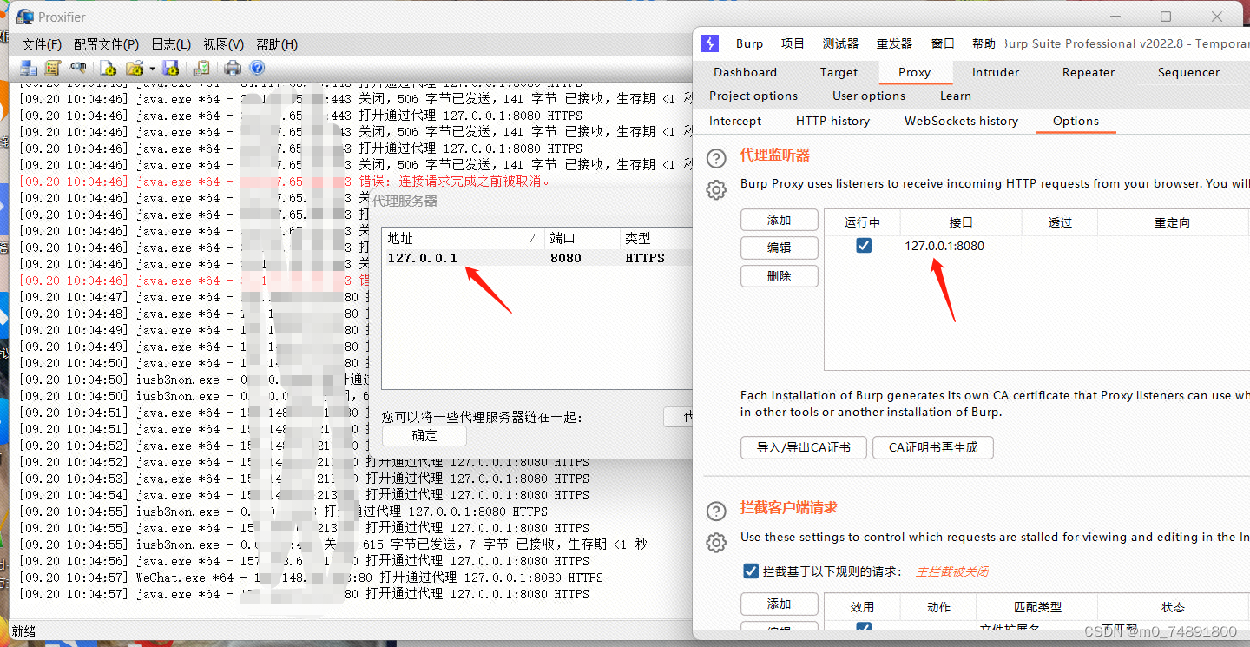This screenshot has height=647, width=1250.
Task: Click the 删除 listener button
Action: click(780, 275)
